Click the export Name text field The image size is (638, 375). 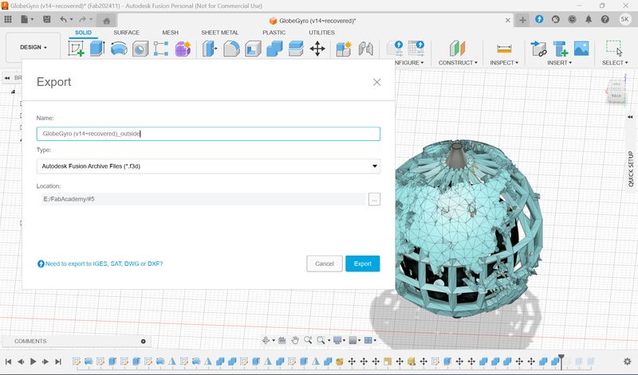pyautogui.click(x=208, y=134)
